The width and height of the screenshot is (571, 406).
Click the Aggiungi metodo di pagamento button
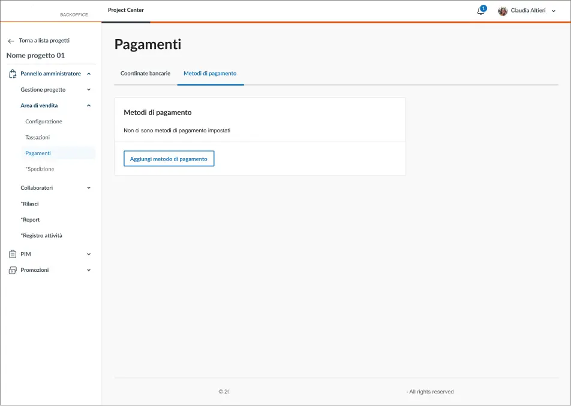pos(169,159)
